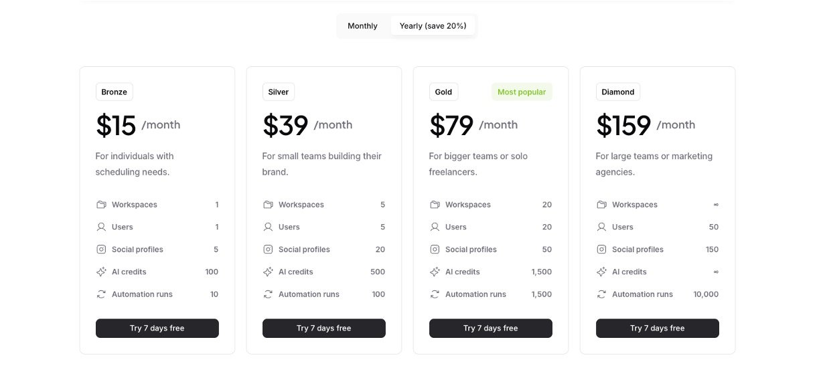821x380 pixels.
Task: Click the AI credits sparkle icon in Diamond plan
Action: pyautogui.click(x=601, y=272)
